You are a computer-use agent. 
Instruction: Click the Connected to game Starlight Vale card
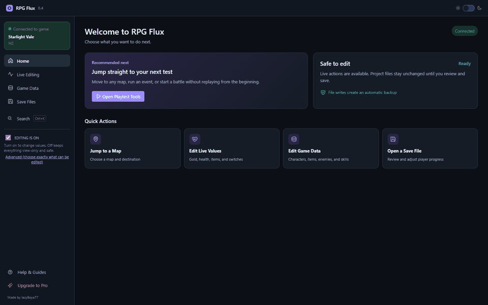pos(37,36)
